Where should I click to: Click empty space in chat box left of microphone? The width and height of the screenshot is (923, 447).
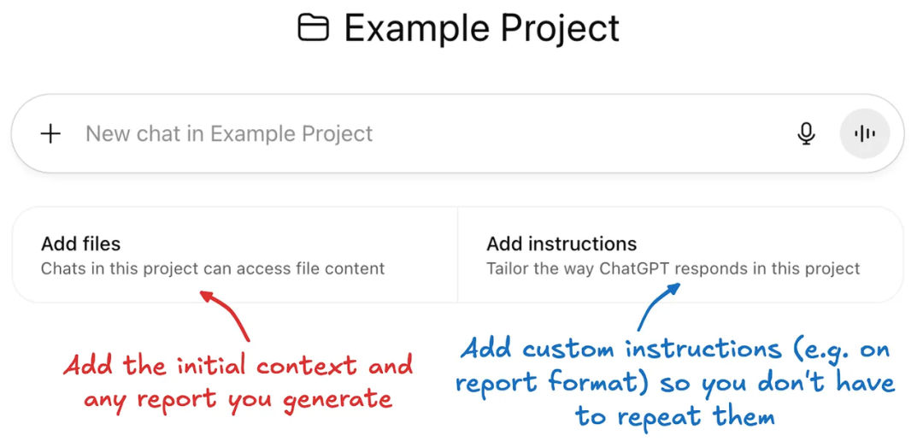(x=583, y=133)
